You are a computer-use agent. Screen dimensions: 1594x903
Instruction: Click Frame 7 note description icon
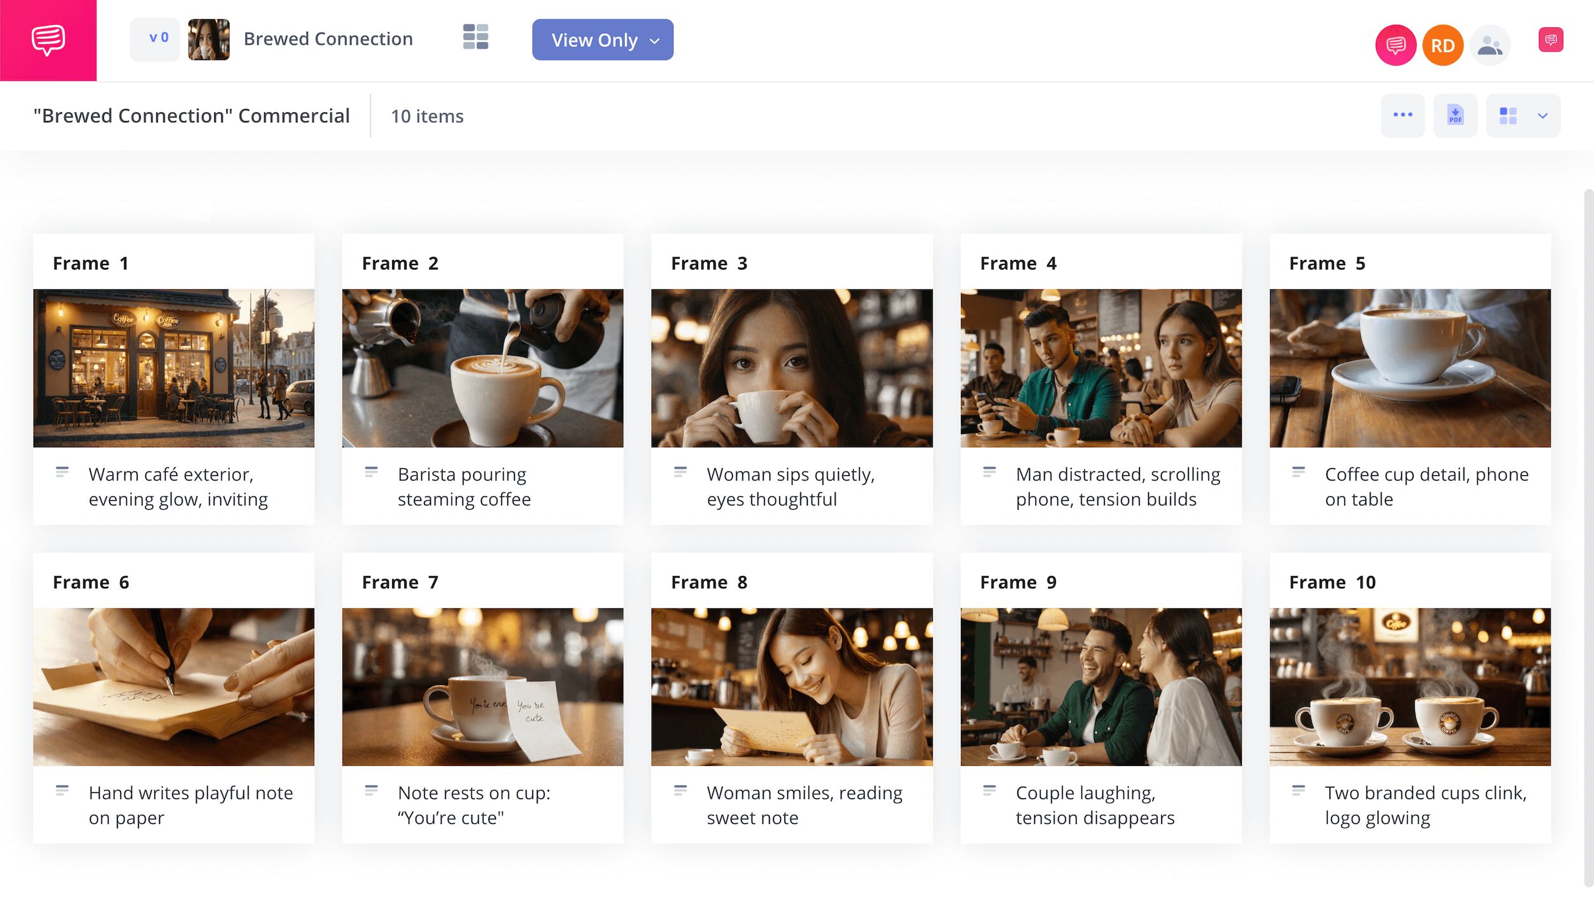[371, 791]
